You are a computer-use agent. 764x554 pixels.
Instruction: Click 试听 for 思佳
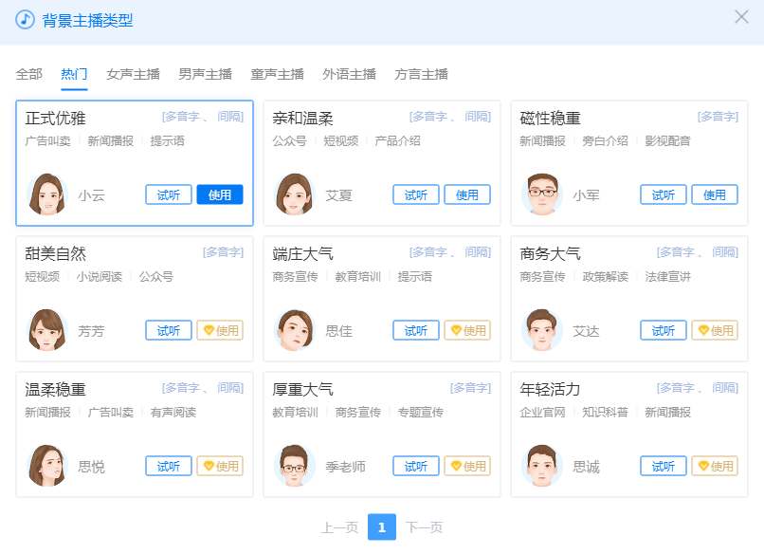[x=416, y=331]
